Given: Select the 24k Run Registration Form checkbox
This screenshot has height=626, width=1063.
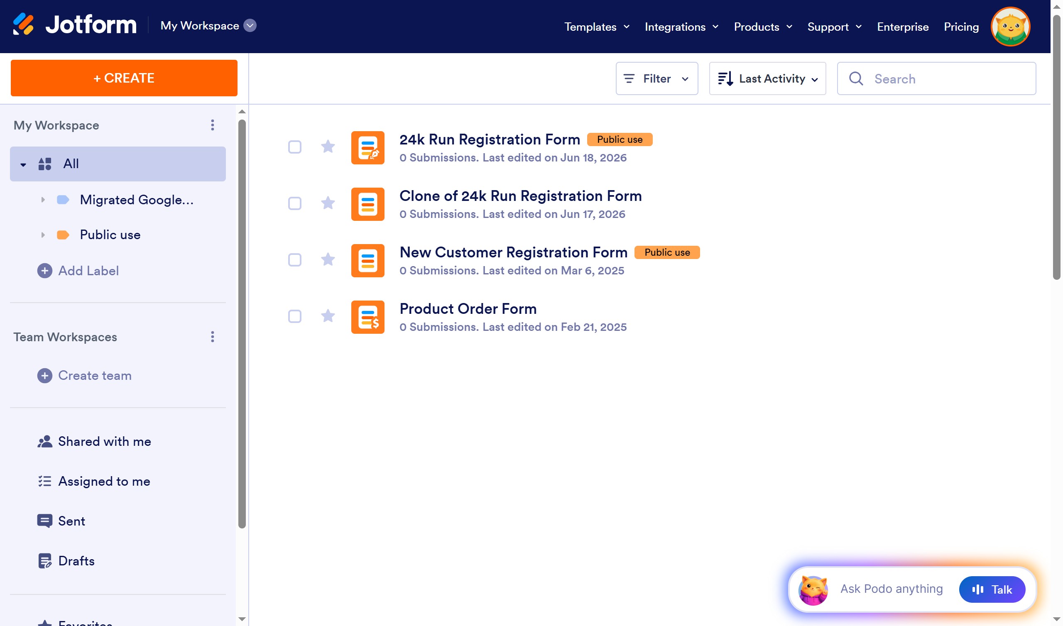Looking at the screenshot, I should [295, 147].
